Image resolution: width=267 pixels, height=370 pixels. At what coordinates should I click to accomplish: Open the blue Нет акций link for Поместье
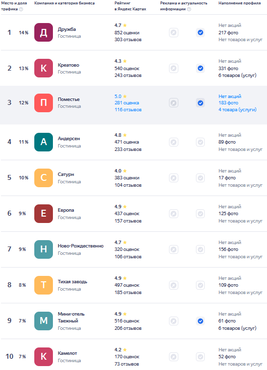click(x=230, y=96)
